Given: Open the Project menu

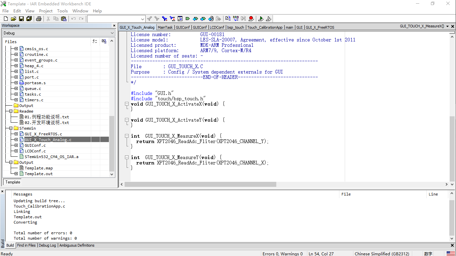Looking at the screenshot, I should click(46, 11).
